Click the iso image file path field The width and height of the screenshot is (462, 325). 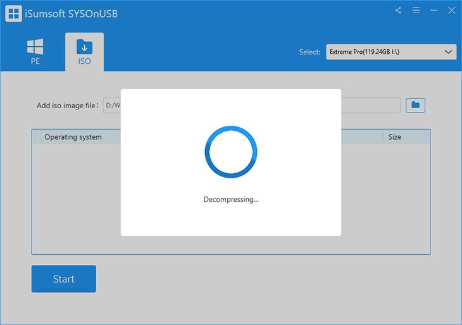(251, 106)
